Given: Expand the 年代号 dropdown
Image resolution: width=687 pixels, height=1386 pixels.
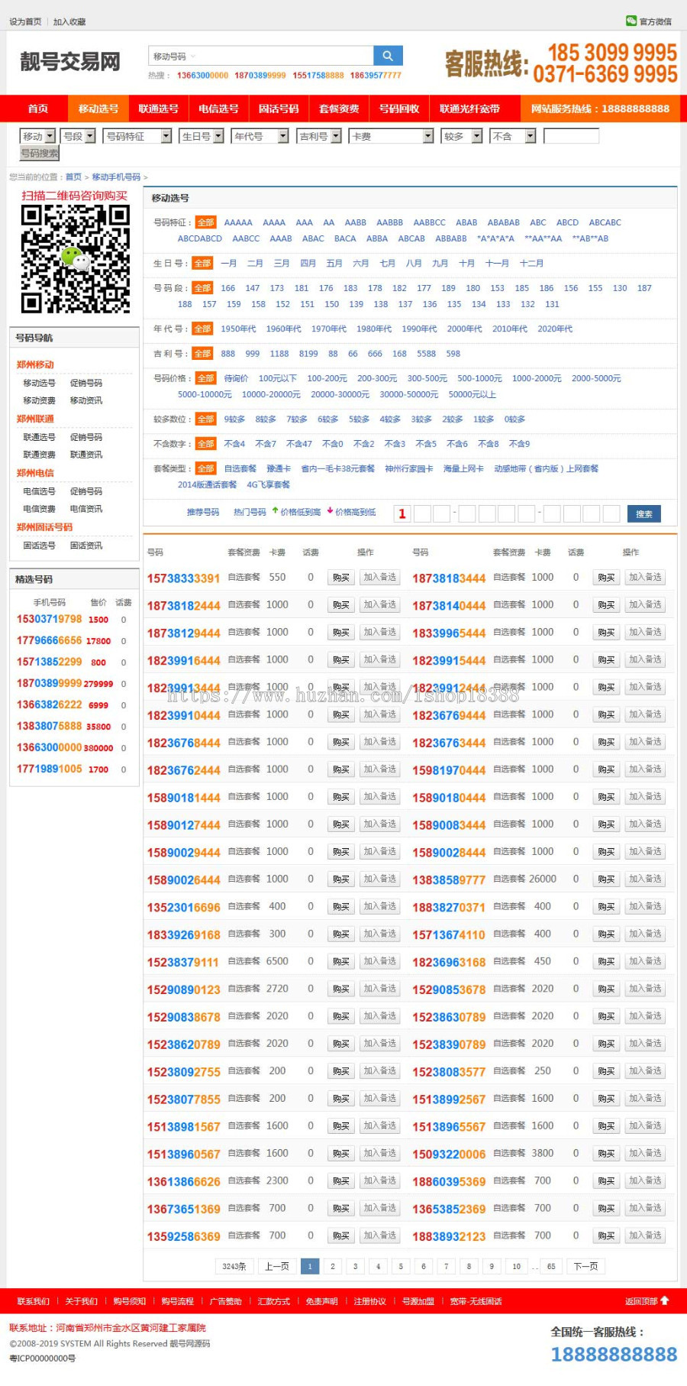Looking at the screenshot, I should coord(260,136).
